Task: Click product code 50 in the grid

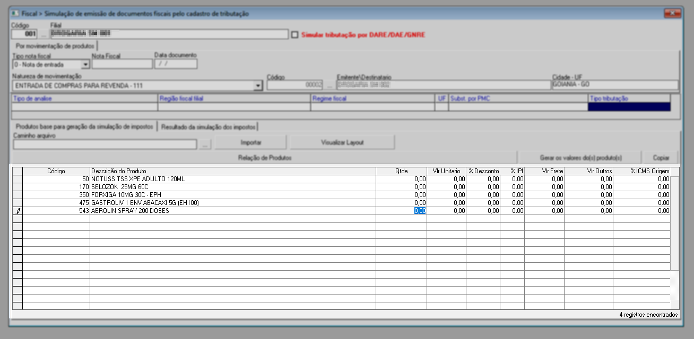Action: coord(56,179)
